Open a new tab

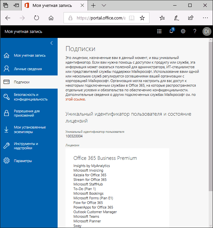coord(93,6)
